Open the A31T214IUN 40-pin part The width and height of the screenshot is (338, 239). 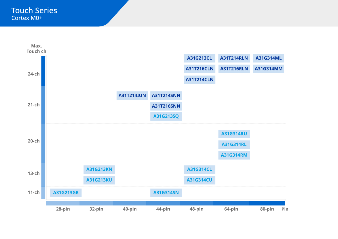tap(132, 96)
